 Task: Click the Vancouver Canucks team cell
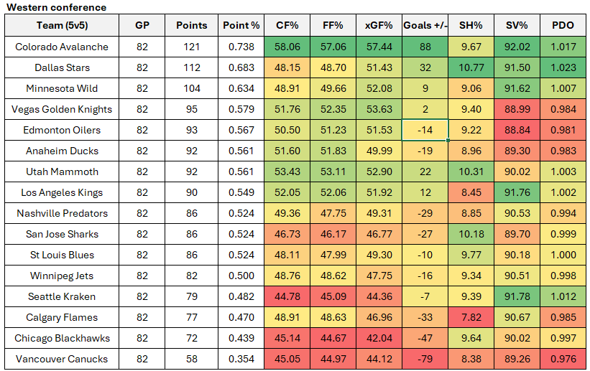[62, 359]
